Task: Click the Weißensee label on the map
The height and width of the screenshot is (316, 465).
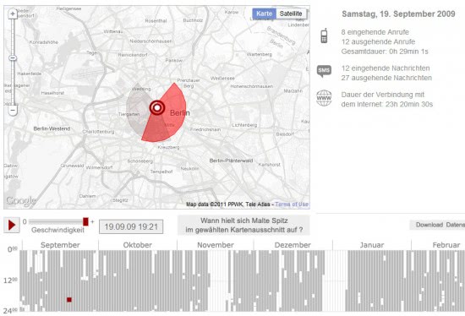Action: (222, 79)
